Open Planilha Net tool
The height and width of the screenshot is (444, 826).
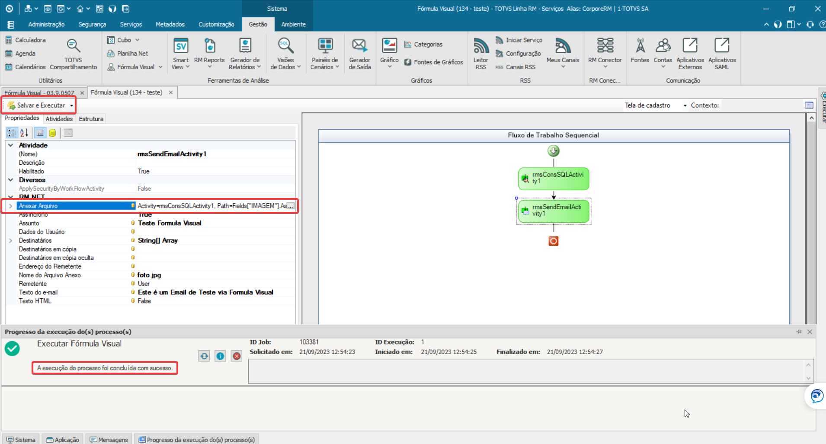point(128,54)
